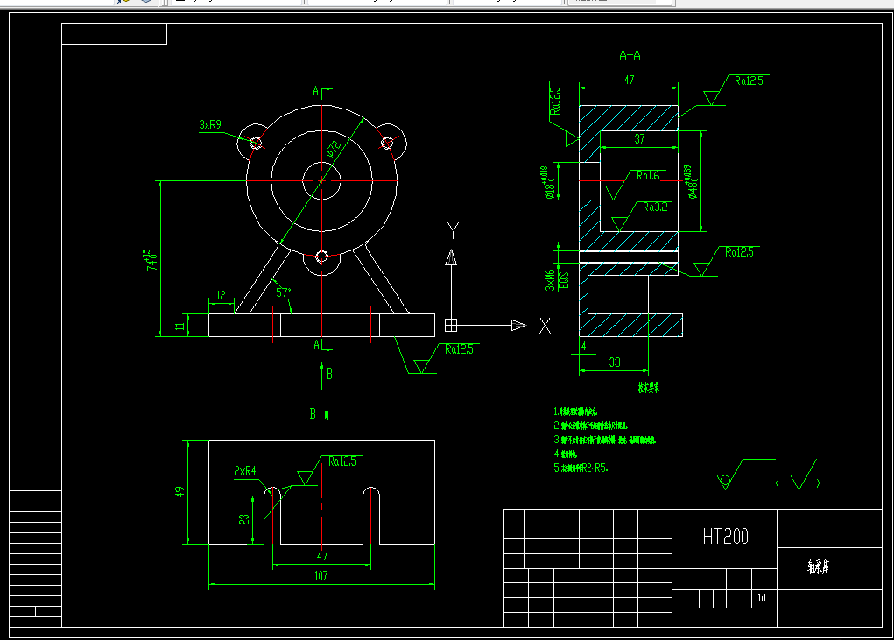Click note 5 containing R2-R5
894x640 pixels.
[581, 468]
